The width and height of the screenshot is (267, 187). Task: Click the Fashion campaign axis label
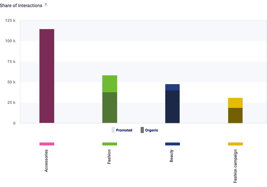(x=235, y=166)
